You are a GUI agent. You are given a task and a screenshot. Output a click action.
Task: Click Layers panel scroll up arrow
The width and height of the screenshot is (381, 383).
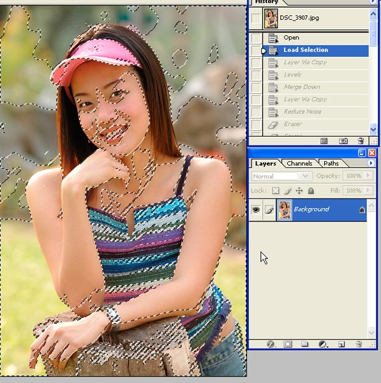(371, 206)
